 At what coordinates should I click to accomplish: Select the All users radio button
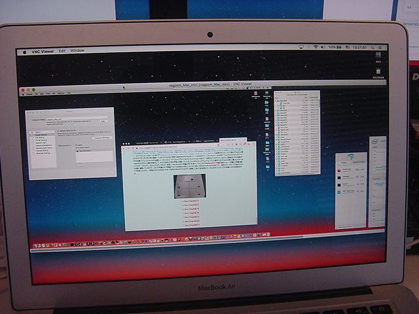click(x=74, y=145)
